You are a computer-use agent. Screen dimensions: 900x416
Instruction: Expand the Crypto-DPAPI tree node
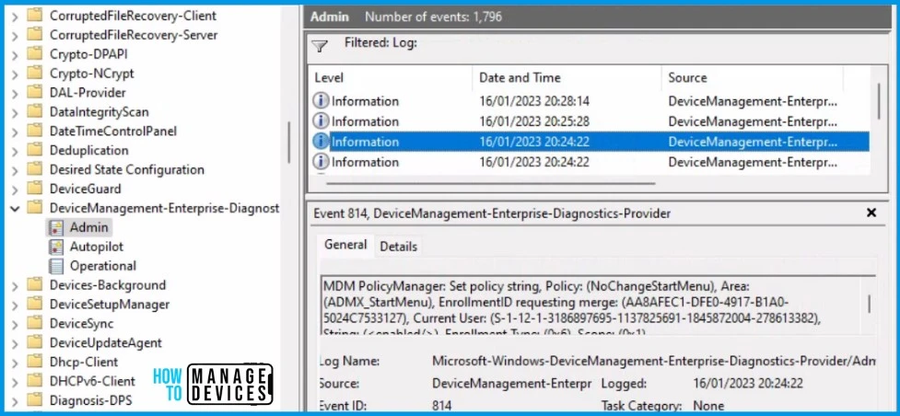point(15,54)
